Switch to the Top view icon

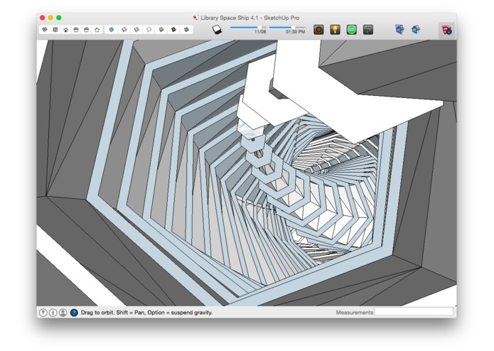point(55,30)
